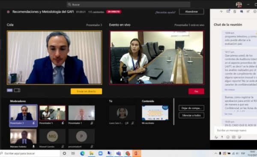Screen dimensions: 257x157
Task: Open Google Chrome from taskbar
Action: tap(128, 154)
